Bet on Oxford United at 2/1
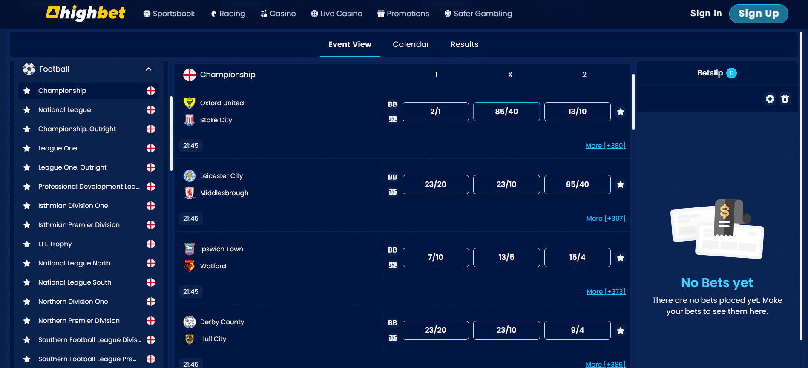Viewport: 808px width, 368px height. pos(435,112)
